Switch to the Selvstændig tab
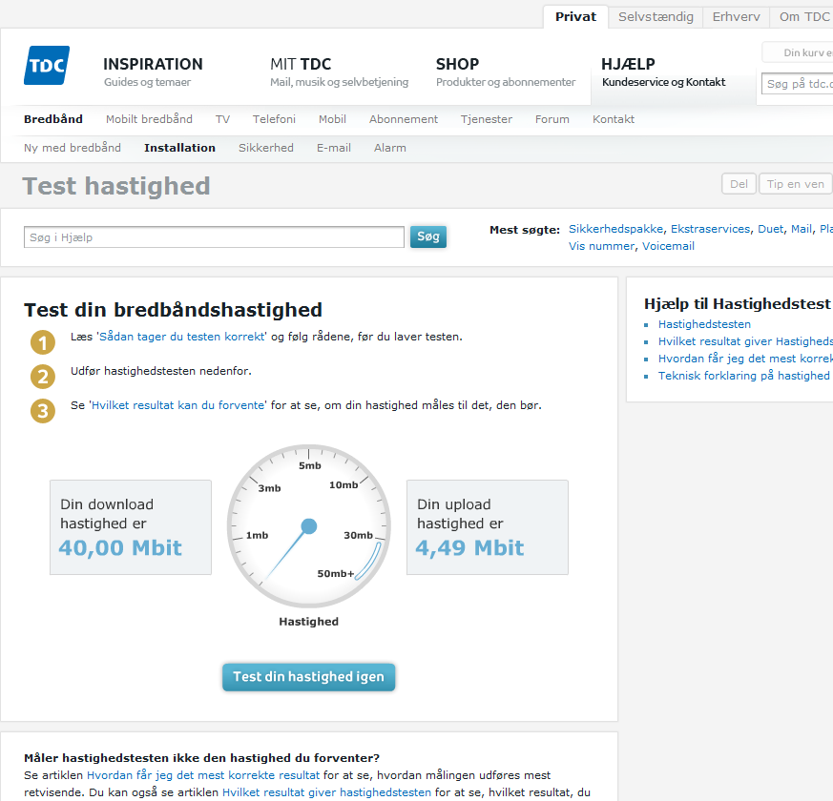833x801 pixels. [x=656, y=17]
